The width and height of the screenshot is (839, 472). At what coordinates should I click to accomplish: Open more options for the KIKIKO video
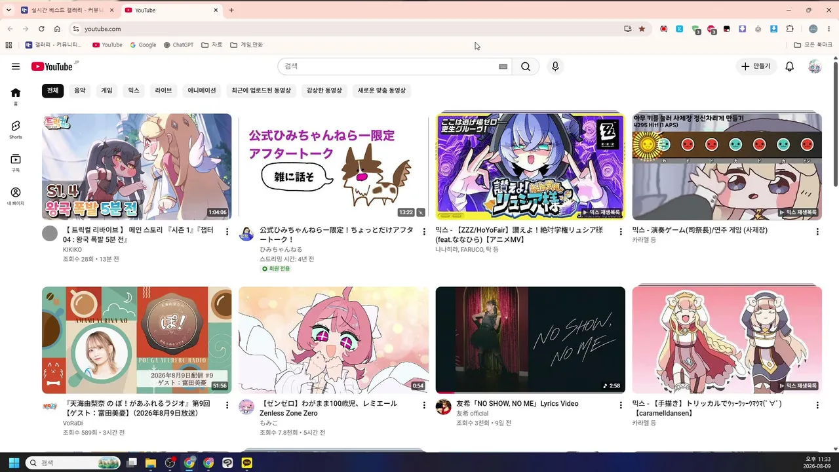pos(227,231)
